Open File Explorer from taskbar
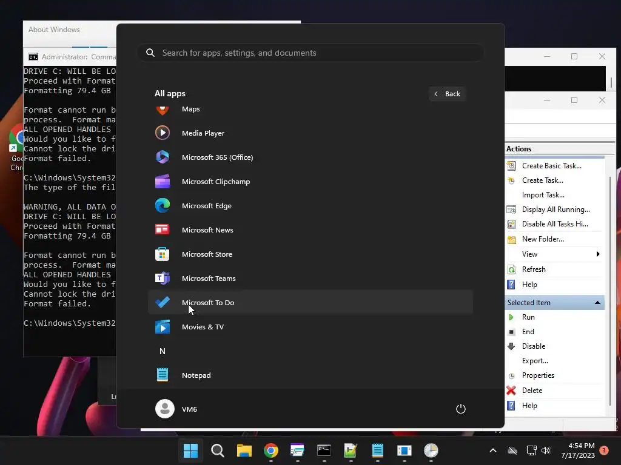Viewport: 621px width, 465px height. 244,450
